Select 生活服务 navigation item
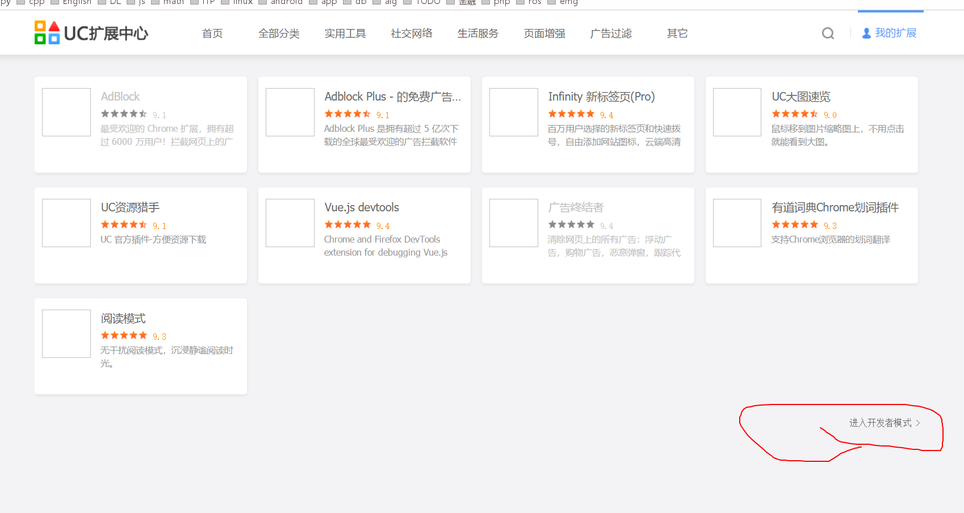964x513 pixels. pos(478,34)
